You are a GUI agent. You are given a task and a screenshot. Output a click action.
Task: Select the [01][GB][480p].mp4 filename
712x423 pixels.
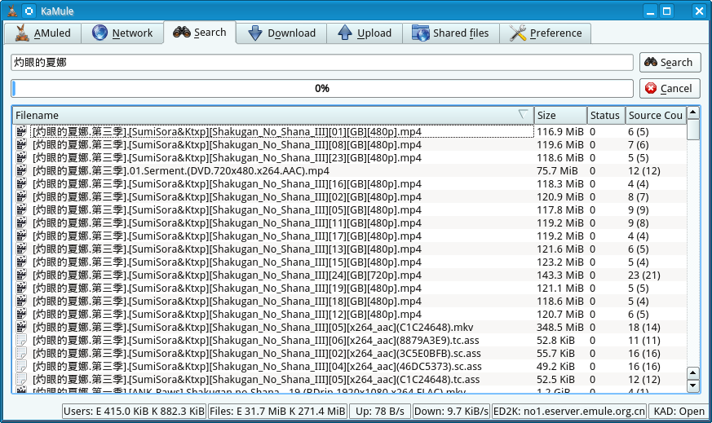click(x=227, y=131)
